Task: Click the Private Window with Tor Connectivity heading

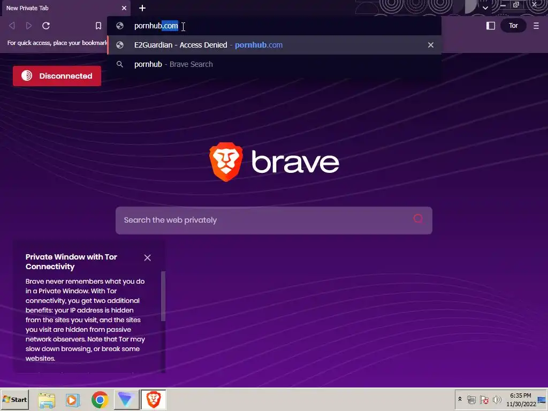Action: point(71,261)
